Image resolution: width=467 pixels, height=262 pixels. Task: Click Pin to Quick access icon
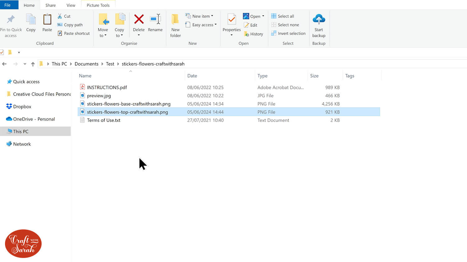11,20
